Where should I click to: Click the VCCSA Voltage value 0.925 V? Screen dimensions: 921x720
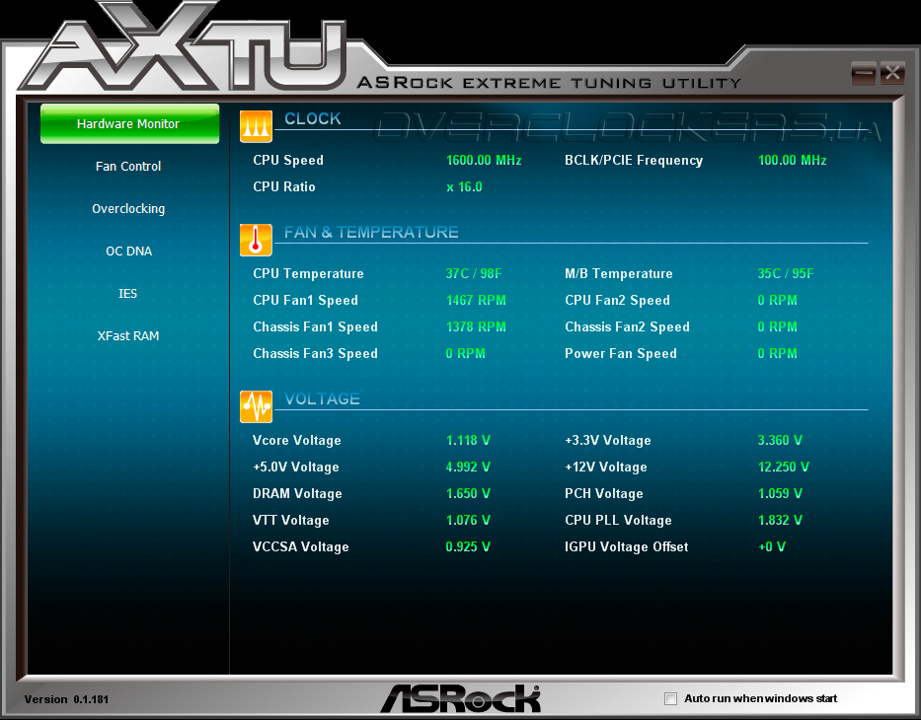click(468, 546)
